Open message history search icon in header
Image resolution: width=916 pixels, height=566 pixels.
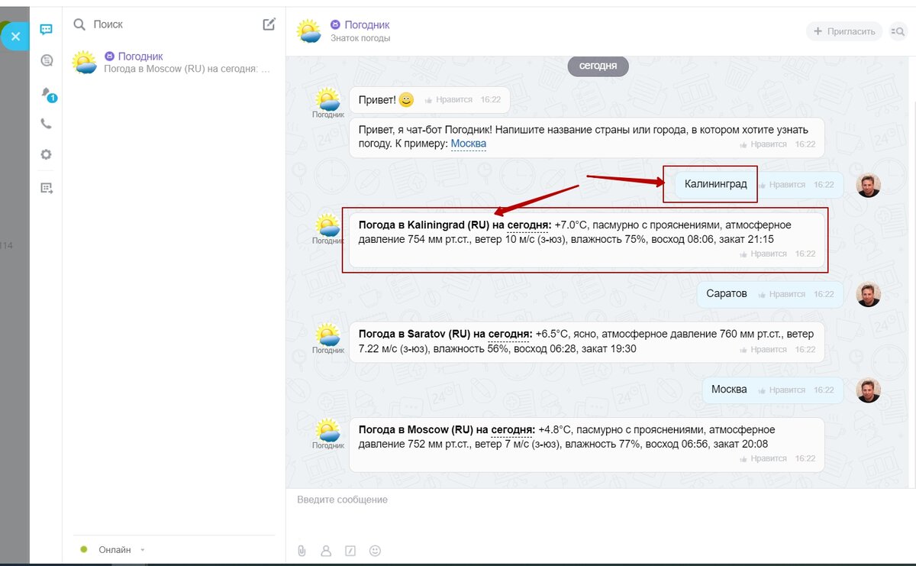(x=897, y=31)
